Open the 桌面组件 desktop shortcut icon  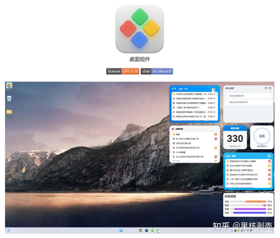9,86
